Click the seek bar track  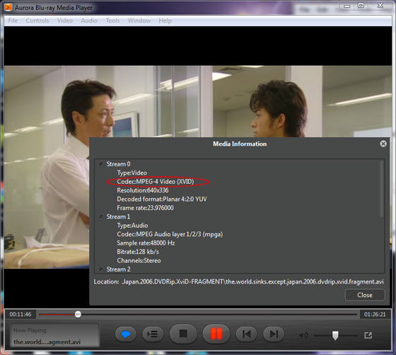pos(198,315)
